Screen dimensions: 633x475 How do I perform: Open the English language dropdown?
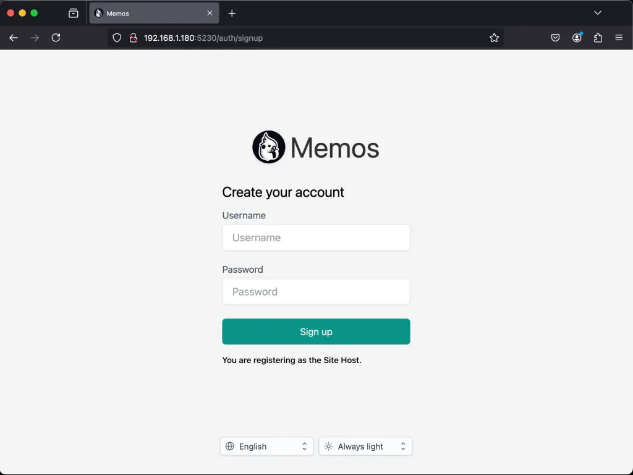coord(266,446)
